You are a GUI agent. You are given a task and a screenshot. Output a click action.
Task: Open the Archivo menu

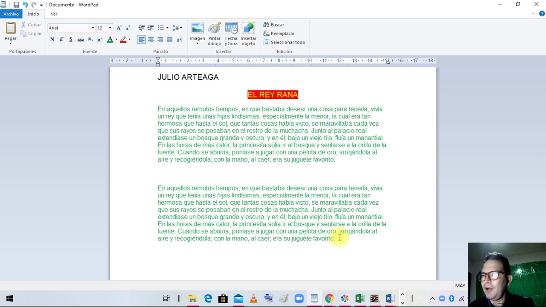[x=11, y=14]
